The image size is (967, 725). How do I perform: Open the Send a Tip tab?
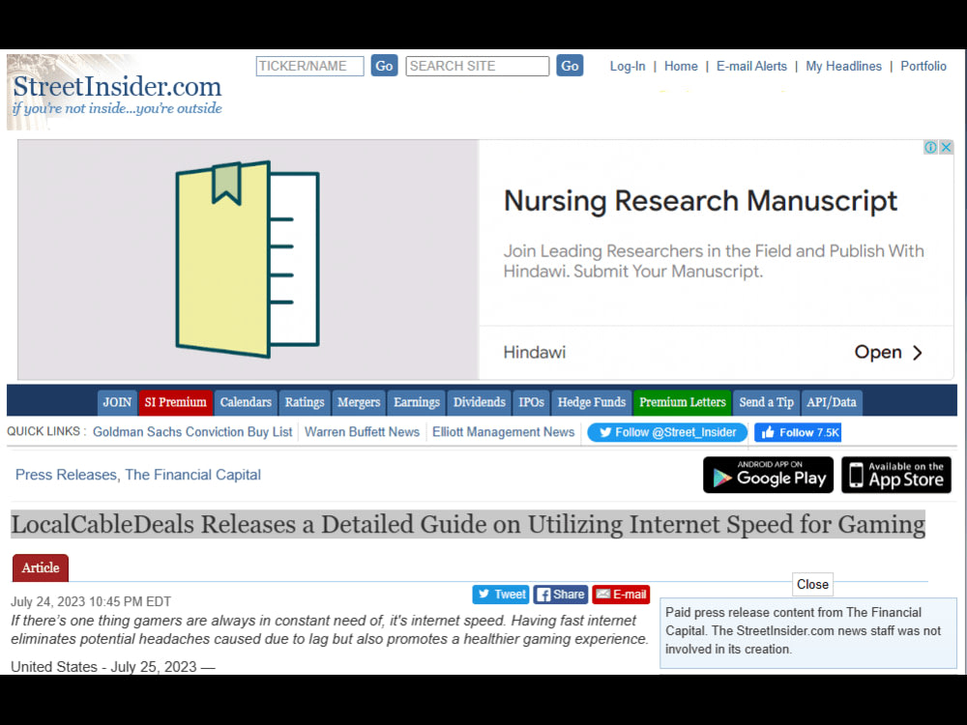pos(766,402)
